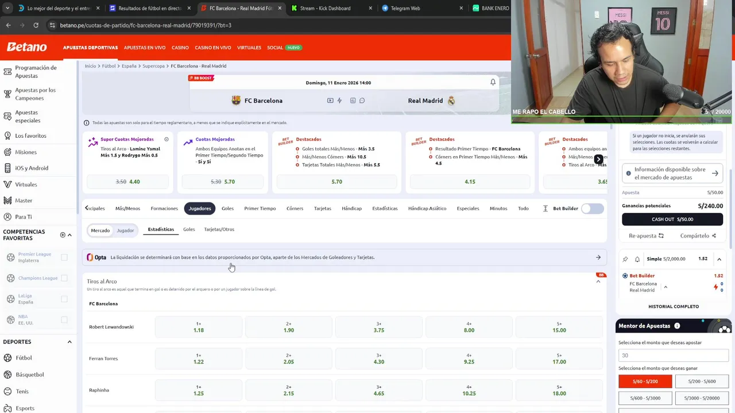Click the Mentor de Apuestas info icon
The image size is (735, 413).
point(677,326)
